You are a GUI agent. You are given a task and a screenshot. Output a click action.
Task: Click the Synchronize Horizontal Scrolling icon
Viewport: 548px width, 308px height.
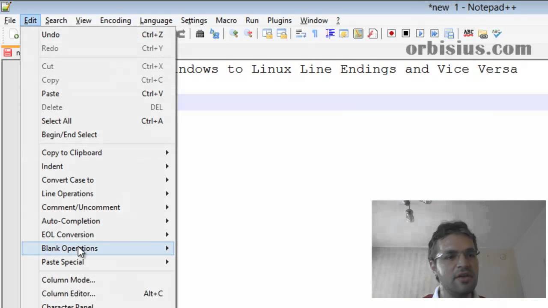pos(281,34)
